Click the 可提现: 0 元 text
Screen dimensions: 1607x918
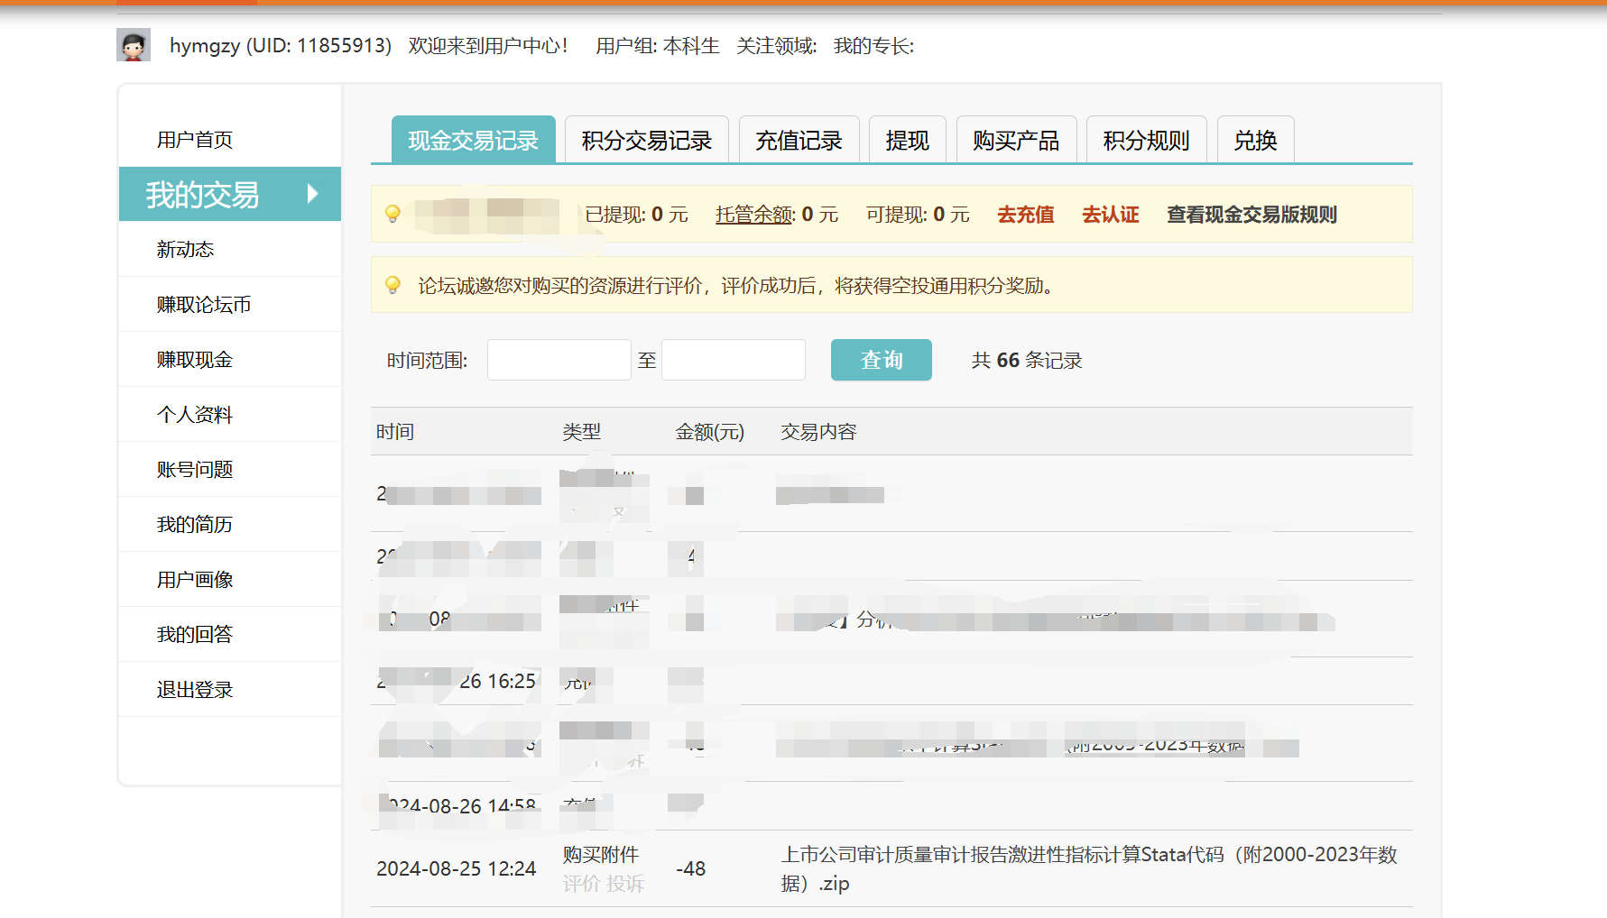919,215
